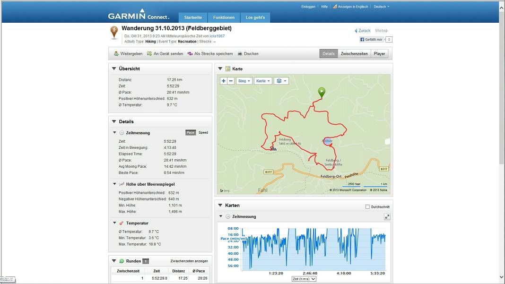Image resolution: width=505 pixels, height=284 pixels.
Task: Click the Drucken printer icon
Action: 240,54
